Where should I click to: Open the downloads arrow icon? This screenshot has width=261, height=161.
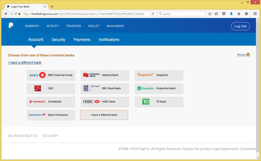(231, 14)
